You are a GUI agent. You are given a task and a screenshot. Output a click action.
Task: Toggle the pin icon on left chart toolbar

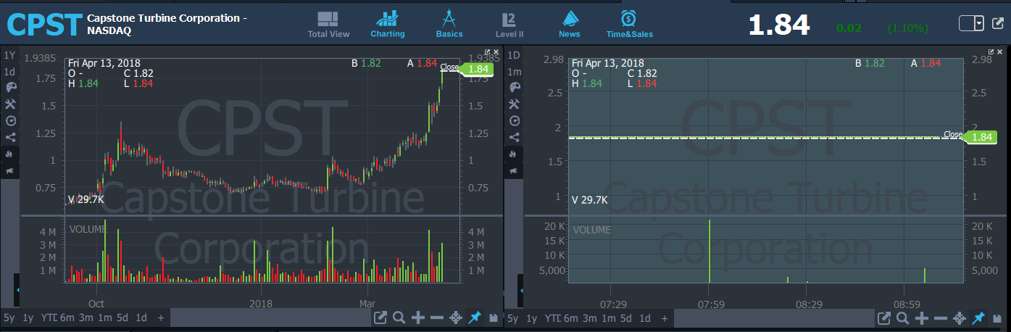[x=475, y=318]
